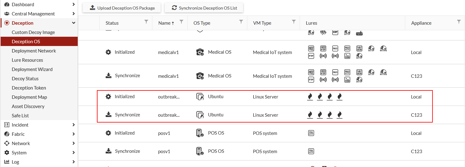465x167 pixels.
Task: Open the OS Type column filter
Action: click(x=241, y=22)
